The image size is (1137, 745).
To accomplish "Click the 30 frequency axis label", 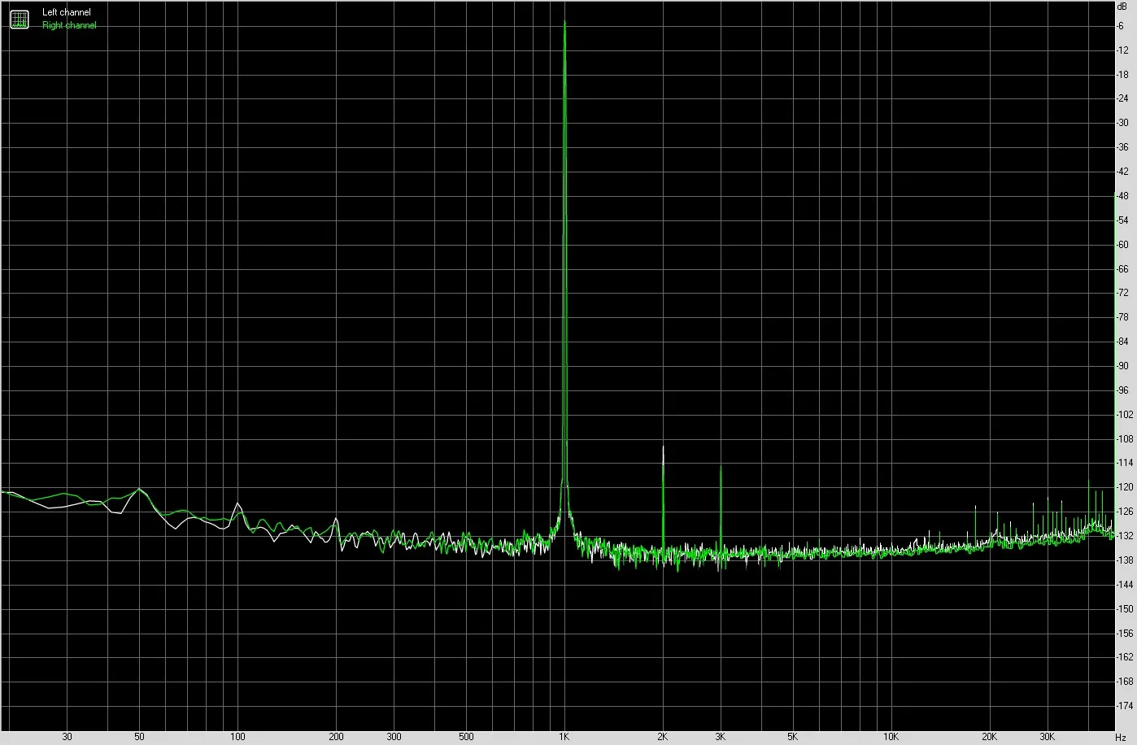I will point(67,738).
